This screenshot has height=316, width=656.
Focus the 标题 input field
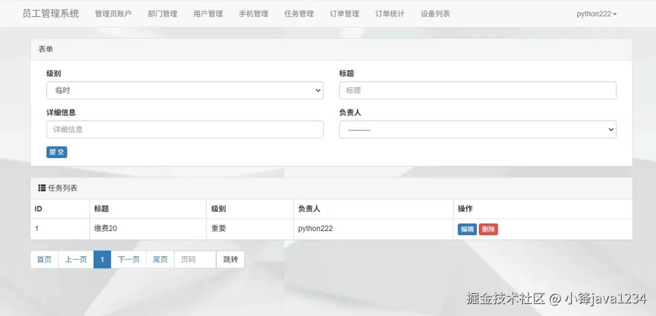[478, 90]
